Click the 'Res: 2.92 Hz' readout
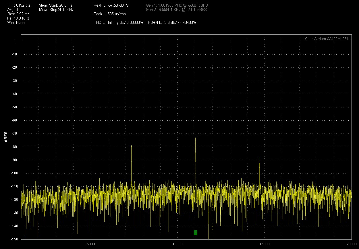The height and width of the screenshot is (249, 359). [18, 14]
